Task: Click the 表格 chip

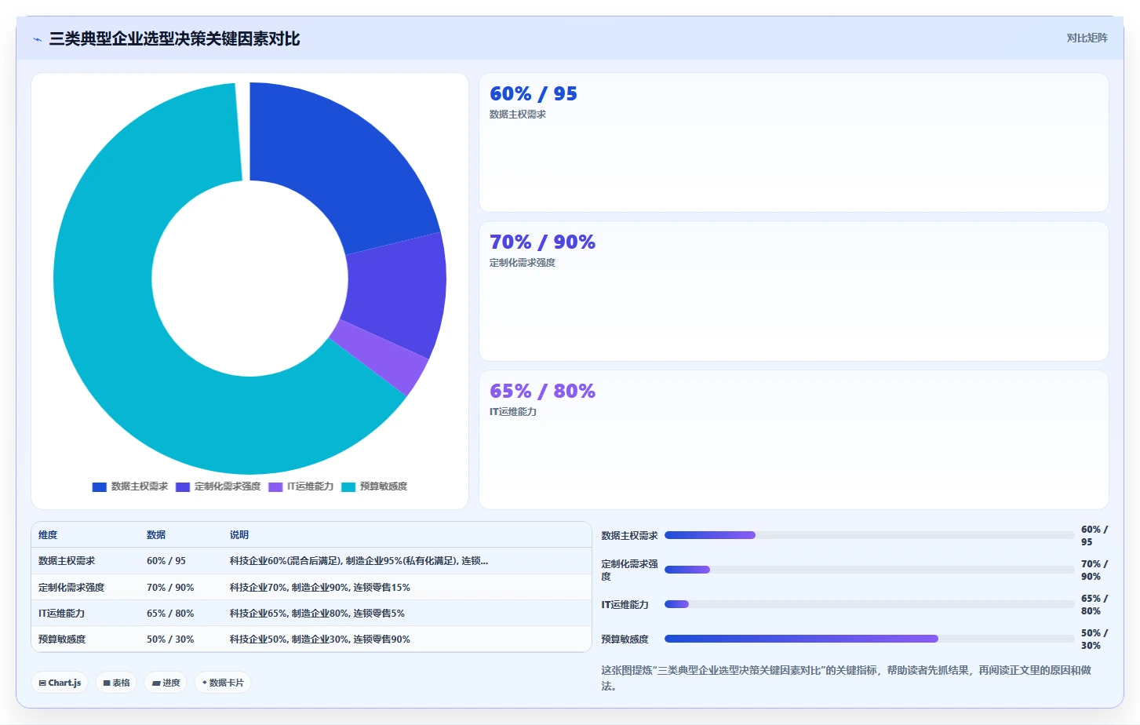Action: pyautogui.click(x=116, y=683)
